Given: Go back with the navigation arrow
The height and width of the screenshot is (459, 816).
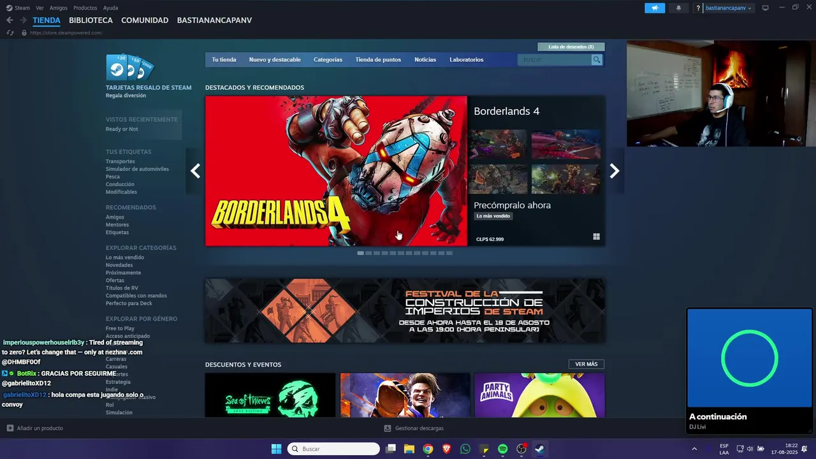Looking at the screenshot, I should tap(10, 20).
